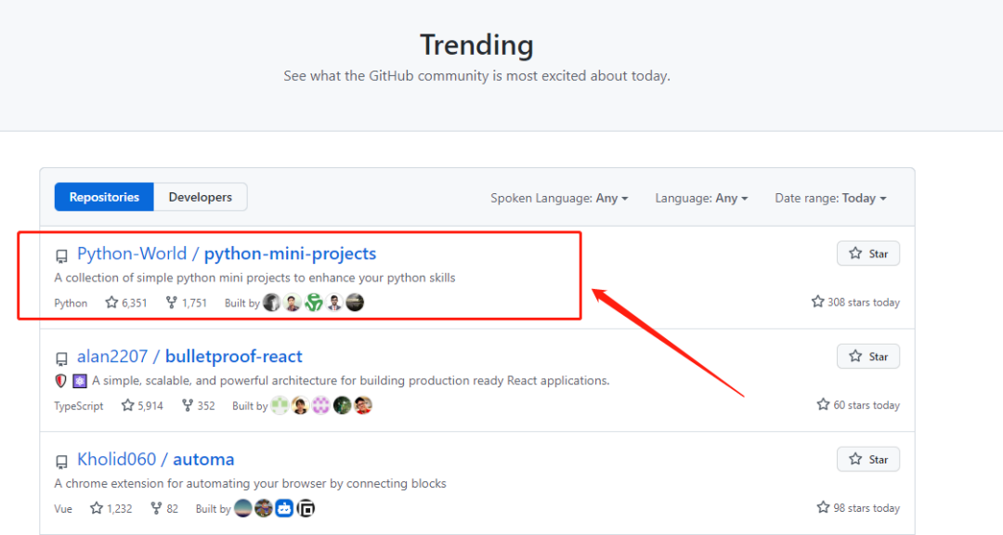Star the python-mini-projects repository
The width and height of the screenshot is (1003, 535).
868,254
